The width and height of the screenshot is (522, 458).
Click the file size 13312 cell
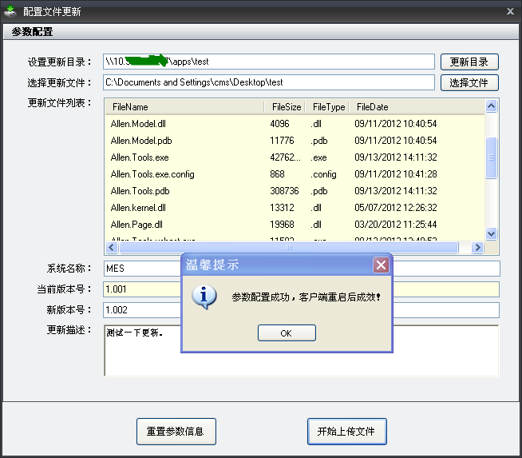(282, 208)
